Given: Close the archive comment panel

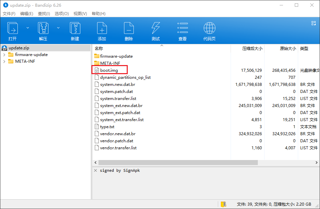Looking at the screenshot, I should click(95, 170).
